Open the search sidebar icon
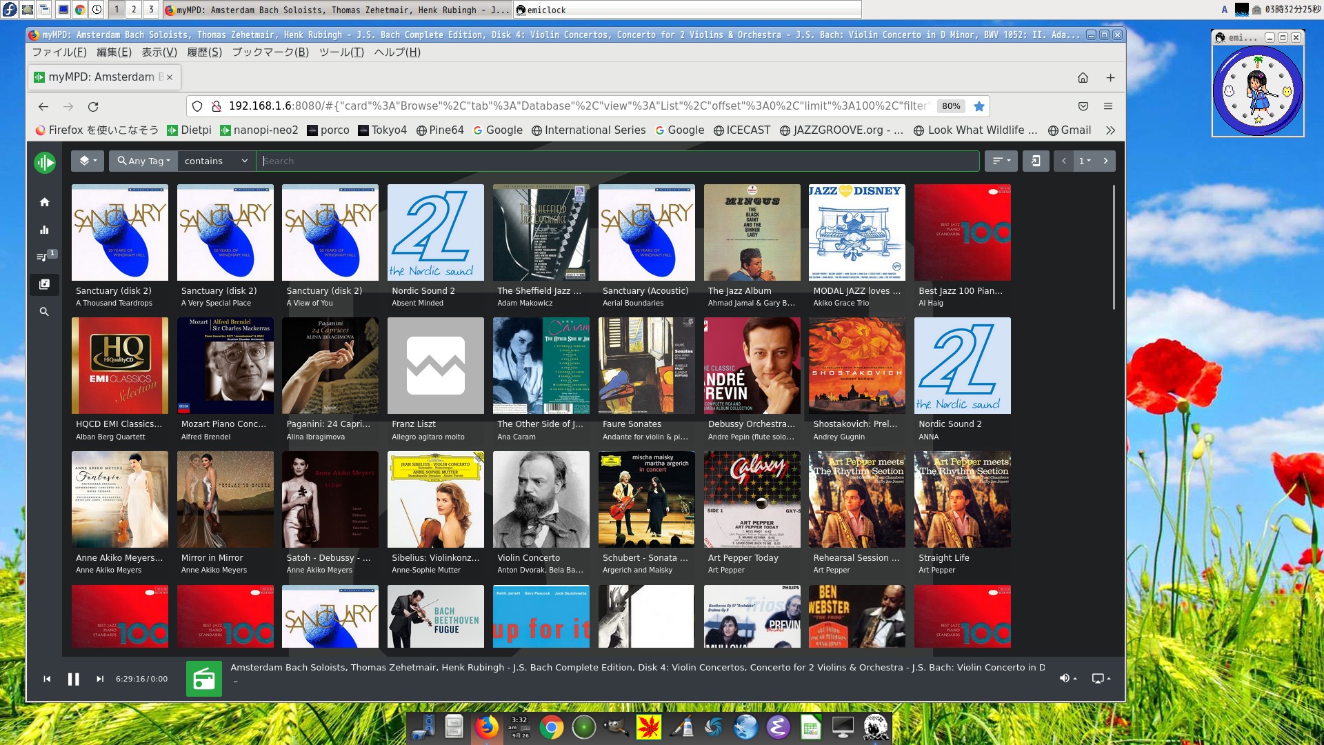This screenshot has width=1324, height=745. (44, 312)
